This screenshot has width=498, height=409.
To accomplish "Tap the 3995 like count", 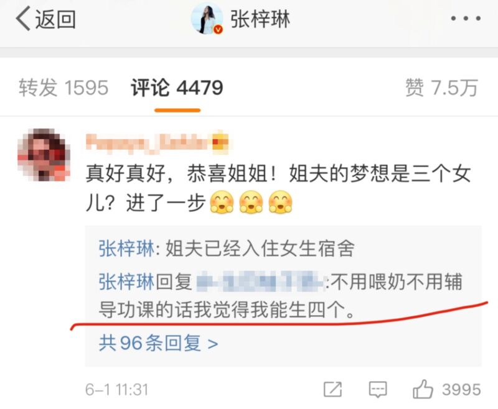I will pos(462,389).
